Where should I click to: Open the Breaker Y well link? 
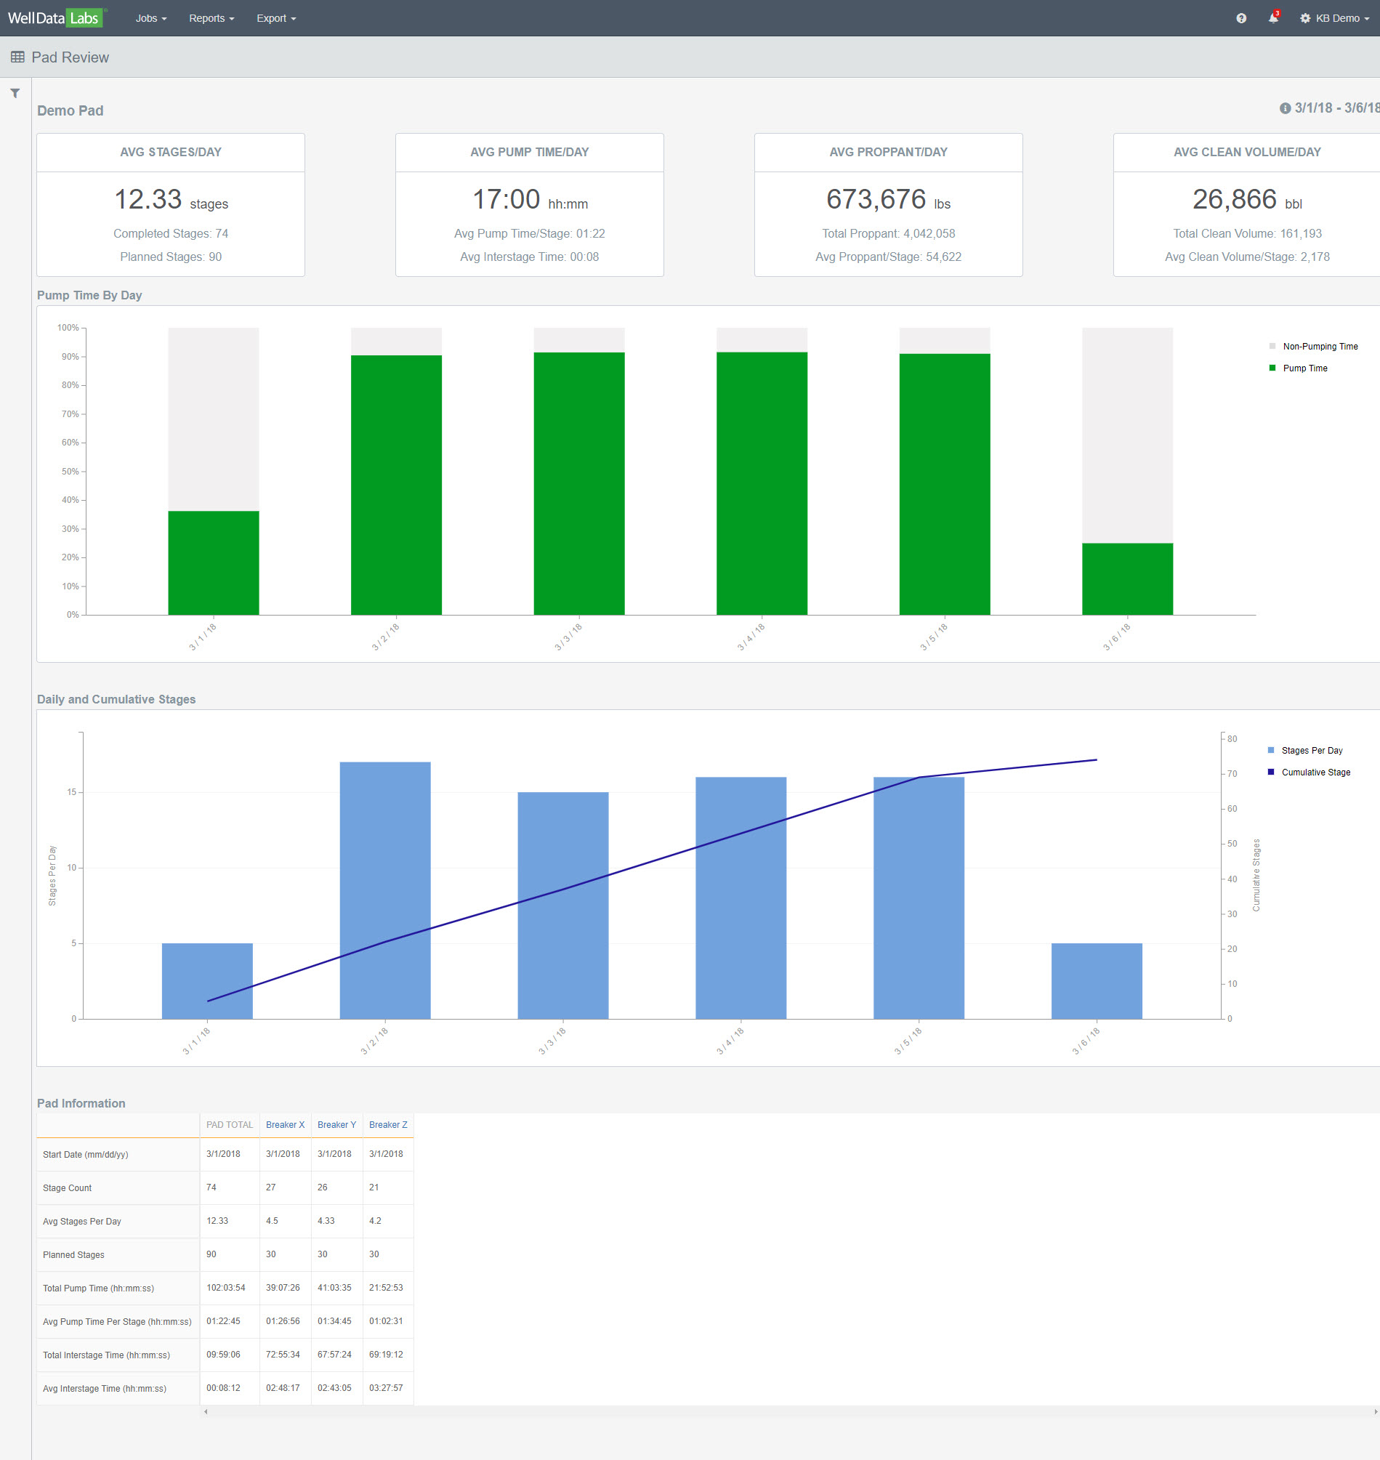coord(337,1124)
